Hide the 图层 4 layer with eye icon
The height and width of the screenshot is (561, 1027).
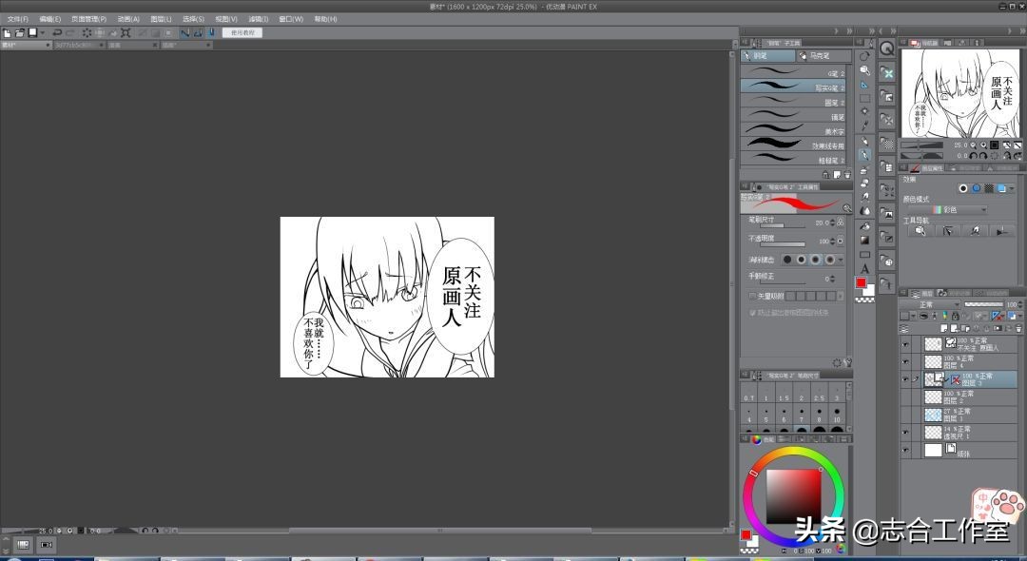tap(905, 361)
